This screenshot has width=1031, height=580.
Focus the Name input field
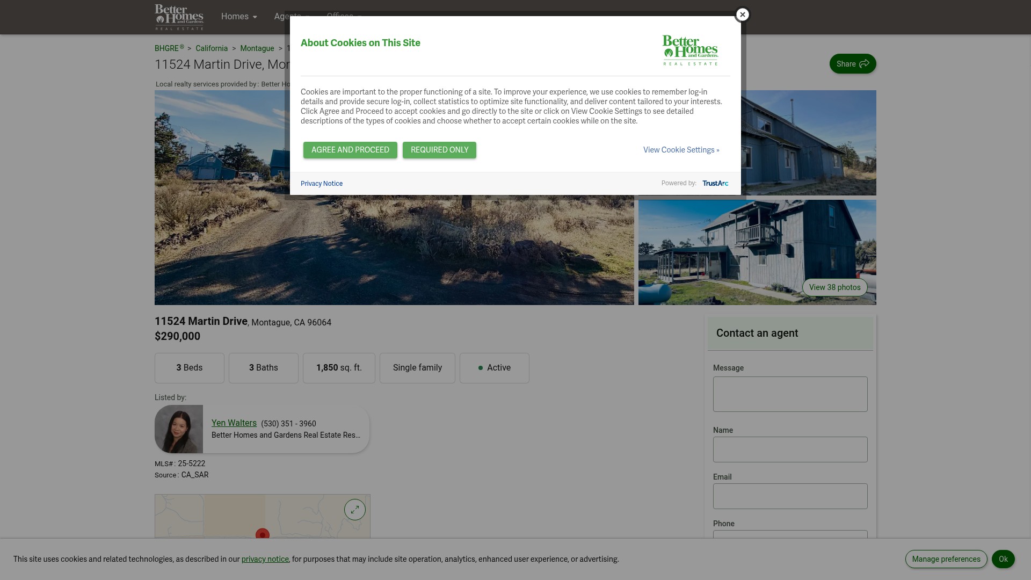(x=790, y=450)
